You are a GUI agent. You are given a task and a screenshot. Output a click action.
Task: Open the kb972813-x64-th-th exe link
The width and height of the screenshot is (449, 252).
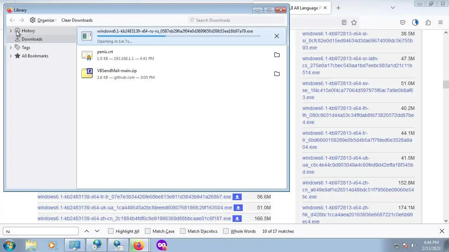pyautogui.click(x=358, y=115)
